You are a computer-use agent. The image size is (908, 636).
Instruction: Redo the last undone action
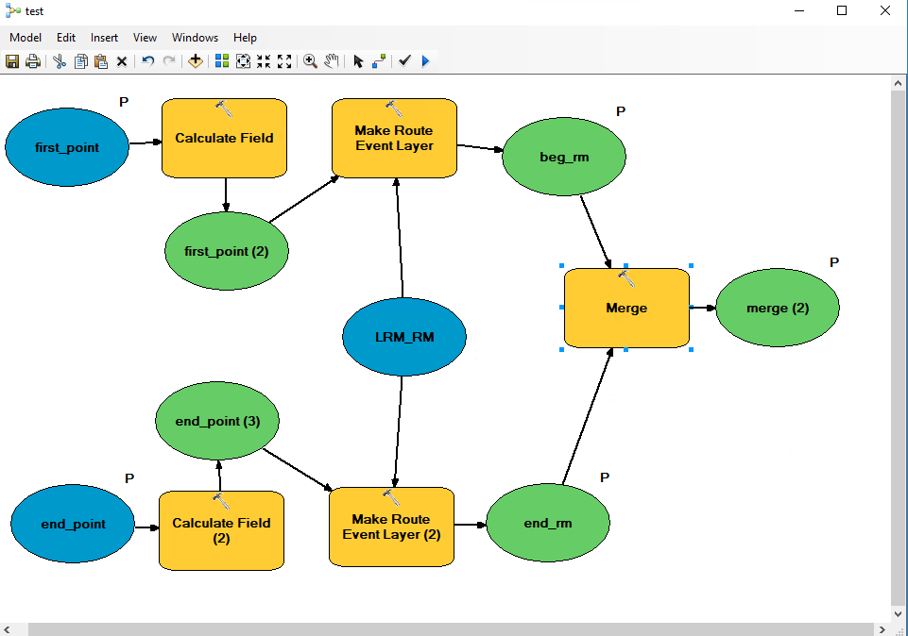[169, 60]
